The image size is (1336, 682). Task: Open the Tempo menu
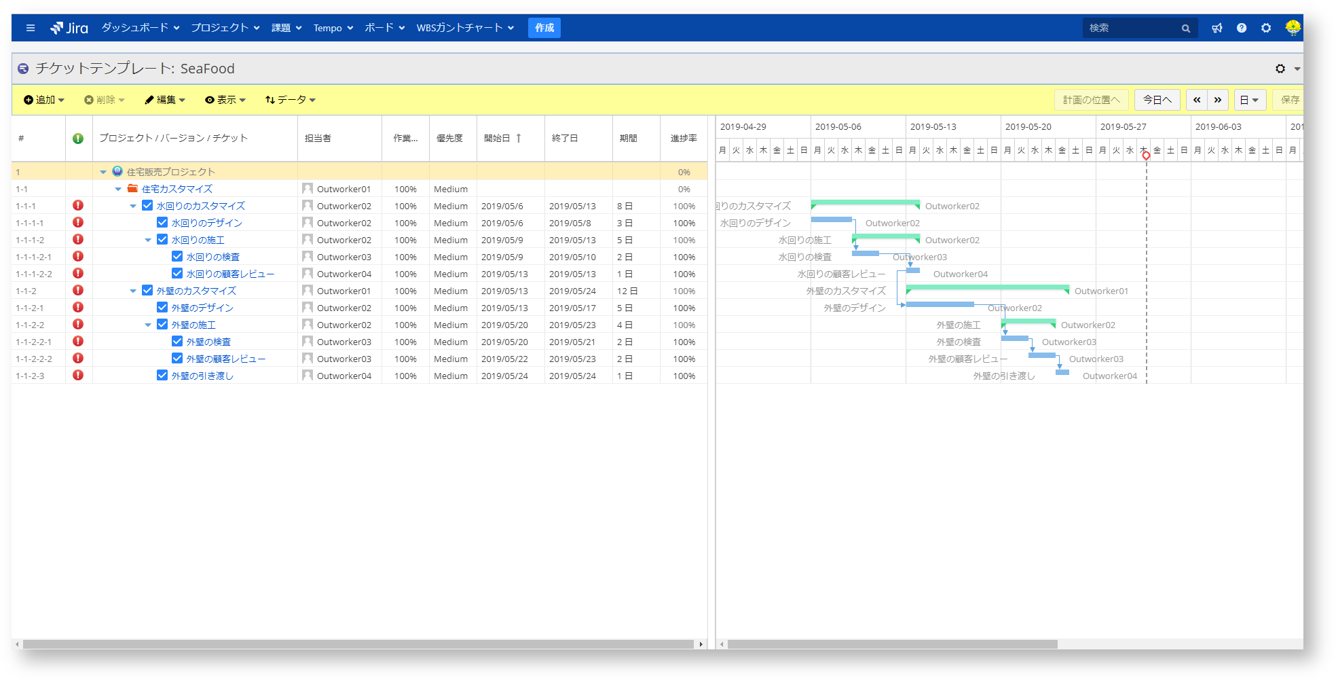[333, 28]
